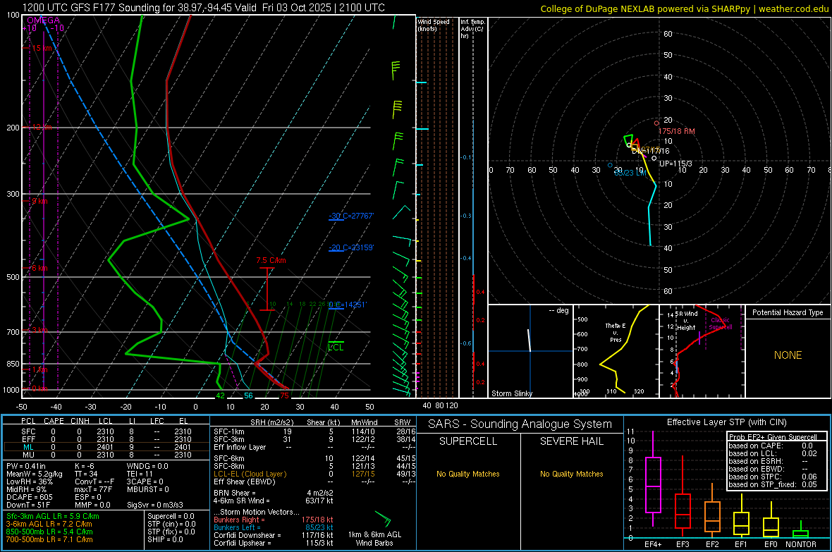Viewport: 832px width, 552px height.
Task: Click the Effective Layer STP (with CIN) title
Action: pyautogui.click(x=727, y=422)
